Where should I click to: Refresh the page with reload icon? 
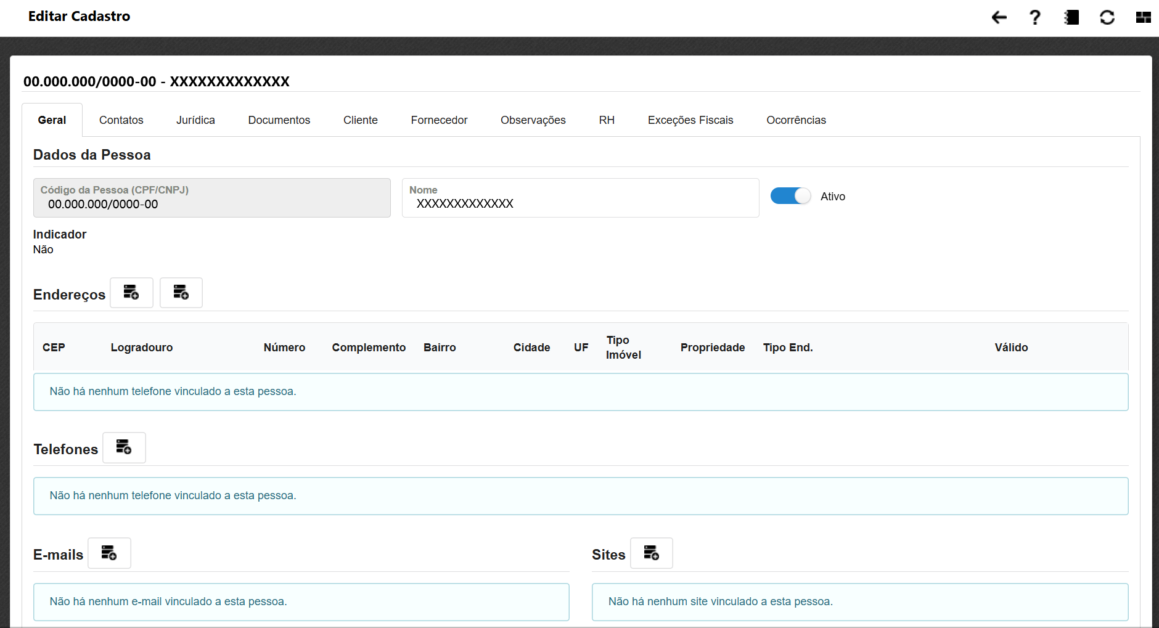click(1107, 17)
